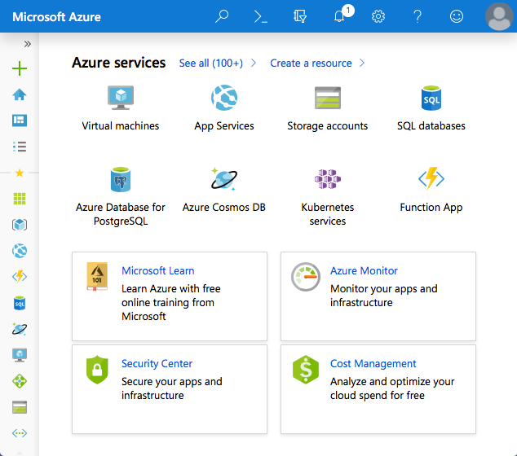Open the notifications bell
Screen dimensions: 517x456
coord(341,16)
